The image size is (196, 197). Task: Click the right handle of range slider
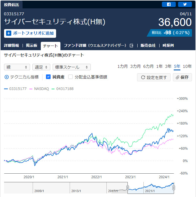coord(174,188)
